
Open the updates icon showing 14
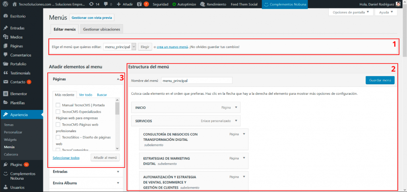92,4
